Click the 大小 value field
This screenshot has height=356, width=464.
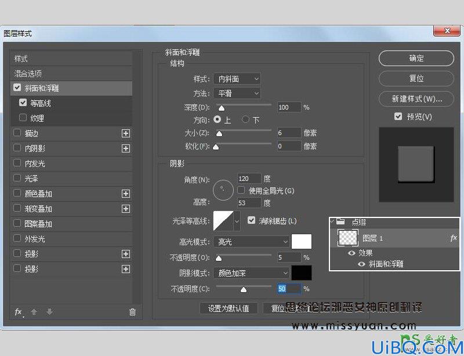pyautogui.click(x=289, y=133)
